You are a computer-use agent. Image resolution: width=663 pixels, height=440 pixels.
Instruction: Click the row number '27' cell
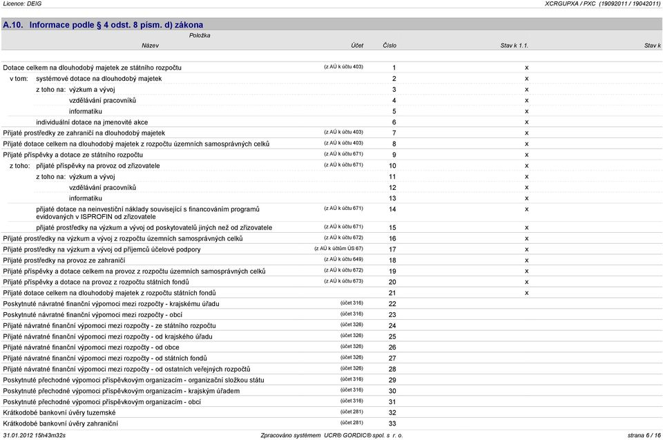tap(392, 358)
